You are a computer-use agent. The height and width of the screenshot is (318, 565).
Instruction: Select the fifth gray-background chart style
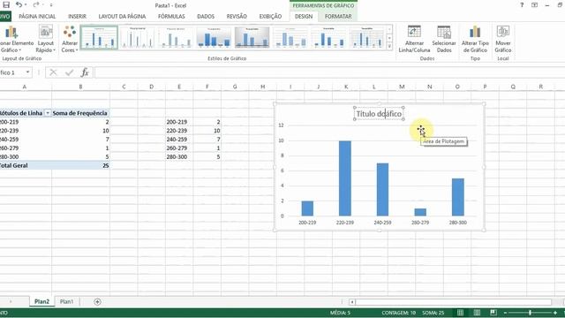click(252, 37)
